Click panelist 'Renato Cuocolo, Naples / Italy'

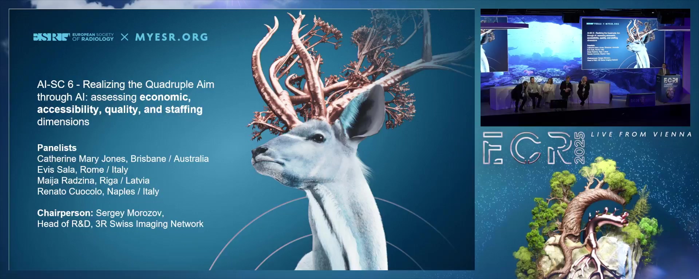coord(98,191)
